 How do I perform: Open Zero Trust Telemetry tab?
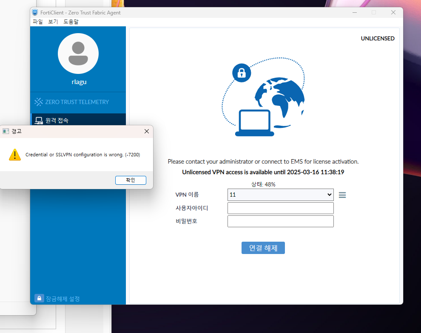(78, 102)
